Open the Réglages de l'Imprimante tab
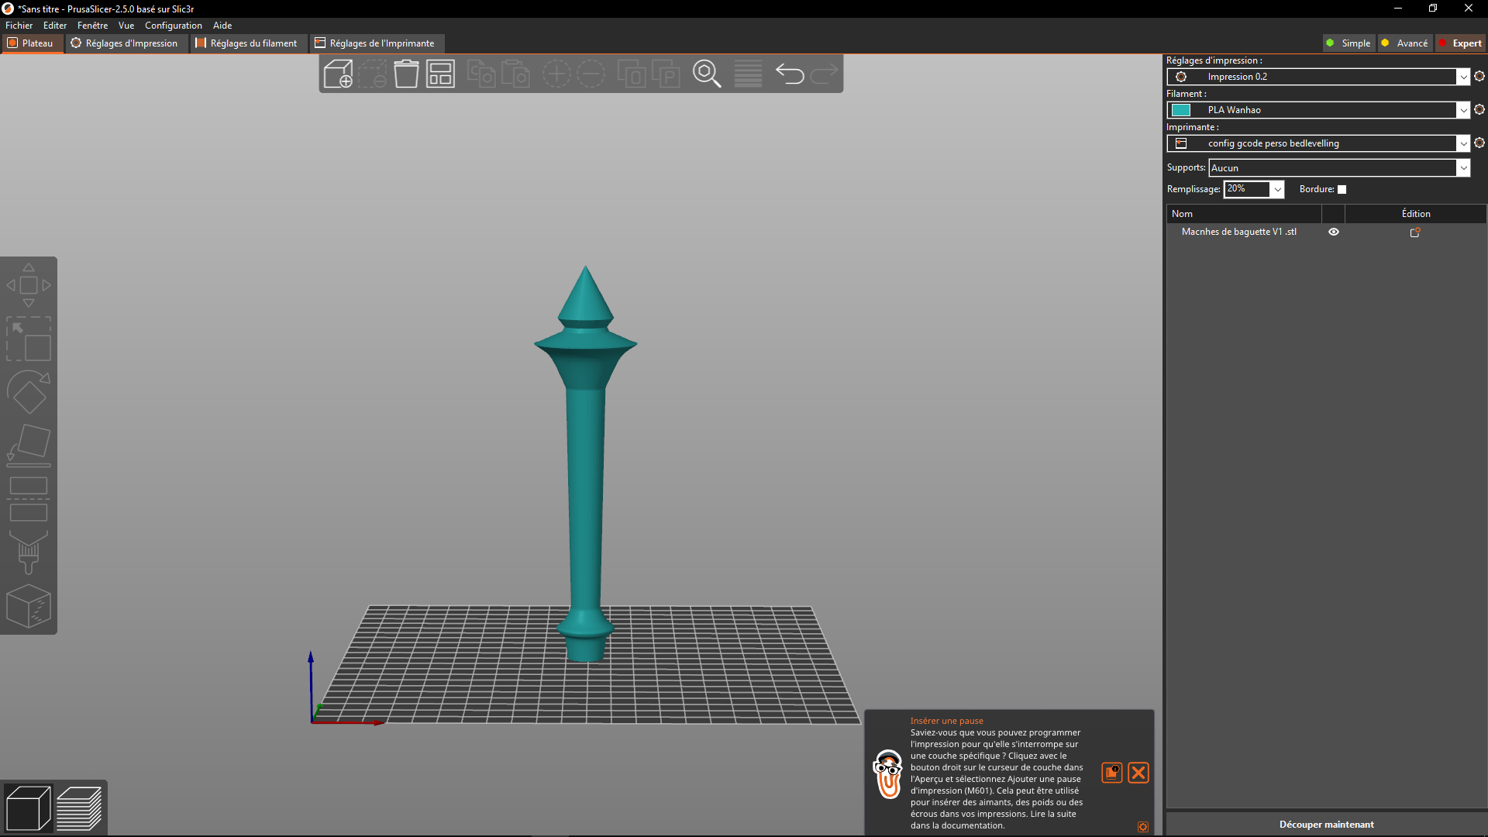The height and width of the screenshot is (837, 1488). 375,43
